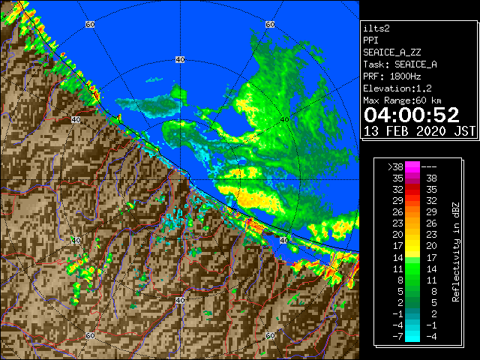Click the "60" range ring label in the southwest
The height and width of the screenshot is (360, 480).
coord(90,336)
